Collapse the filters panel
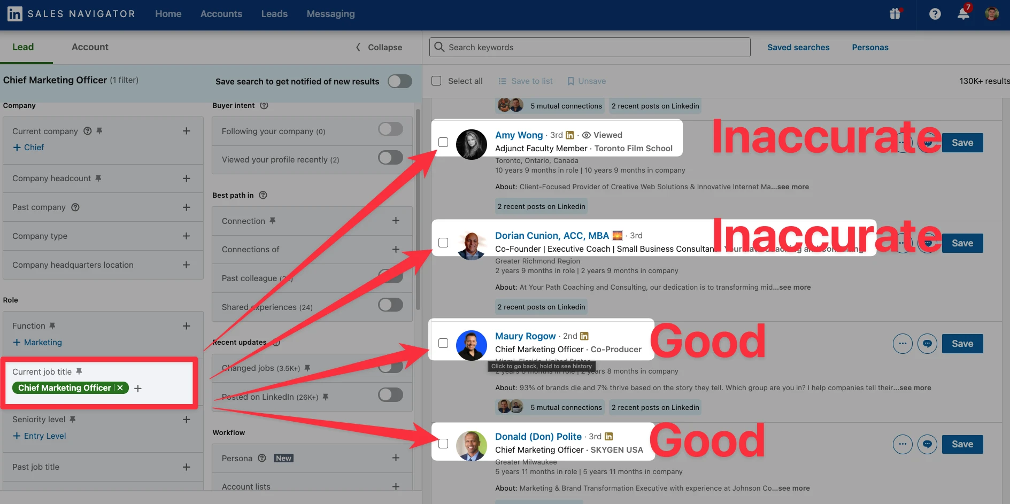The width and height of the screenshot is (1010, 504). pos(379,48)
